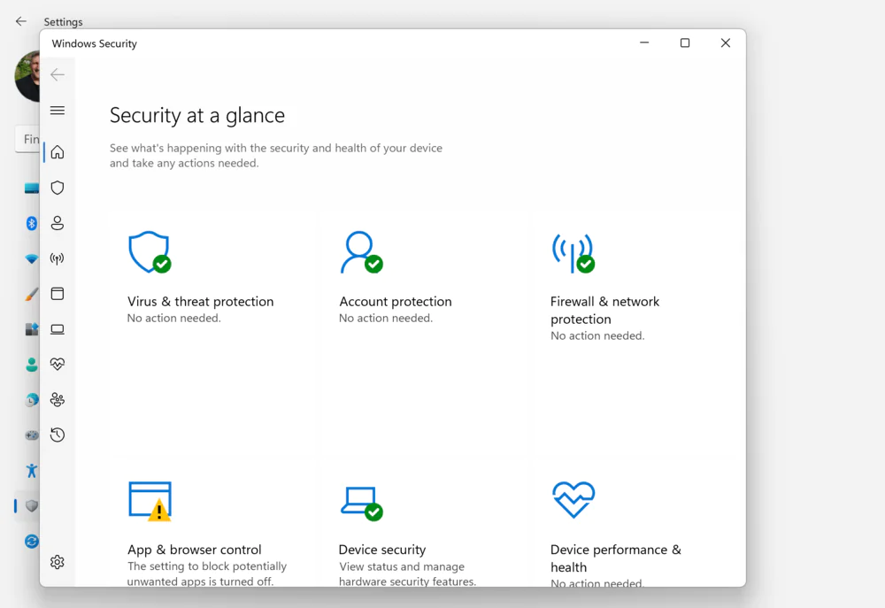Open App & browser control warning tile

tap(195, 549)
